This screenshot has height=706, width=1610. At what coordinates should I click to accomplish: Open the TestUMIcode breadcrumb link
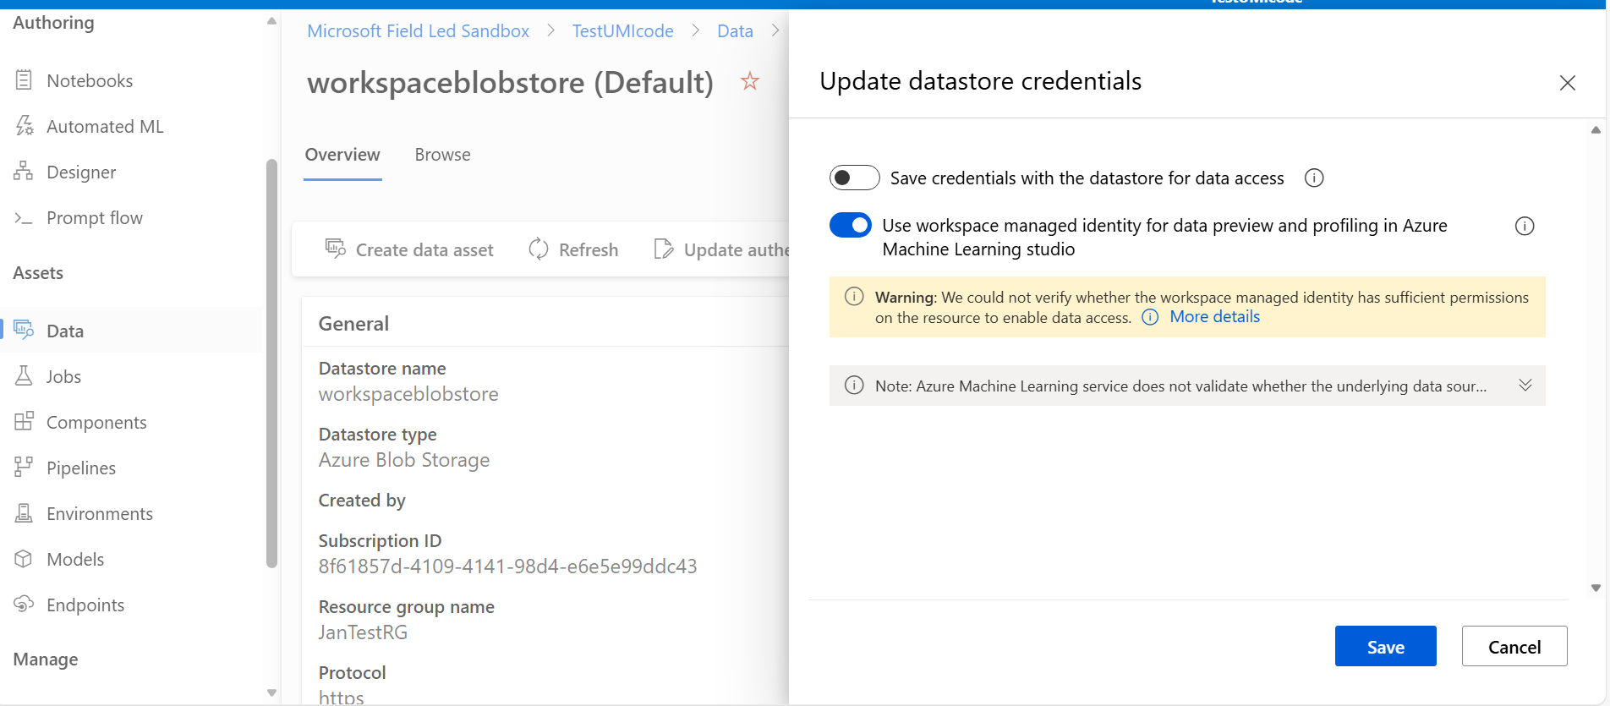(622, 31)
